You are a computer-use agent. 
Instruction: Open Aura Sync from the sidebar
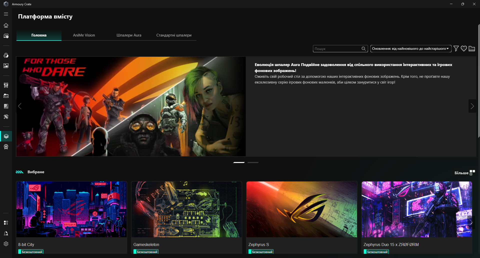(x=6, y=55)
